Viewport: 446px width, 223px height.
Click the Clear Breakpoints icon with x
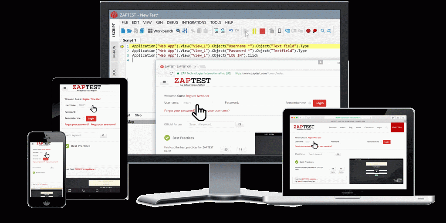coord(314,31)
